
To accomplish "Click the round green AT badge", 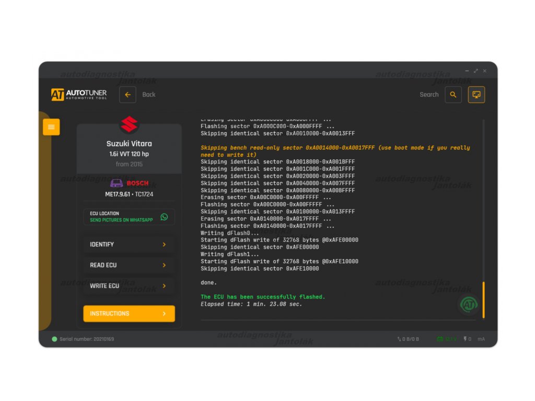I will tap(469, 304).
